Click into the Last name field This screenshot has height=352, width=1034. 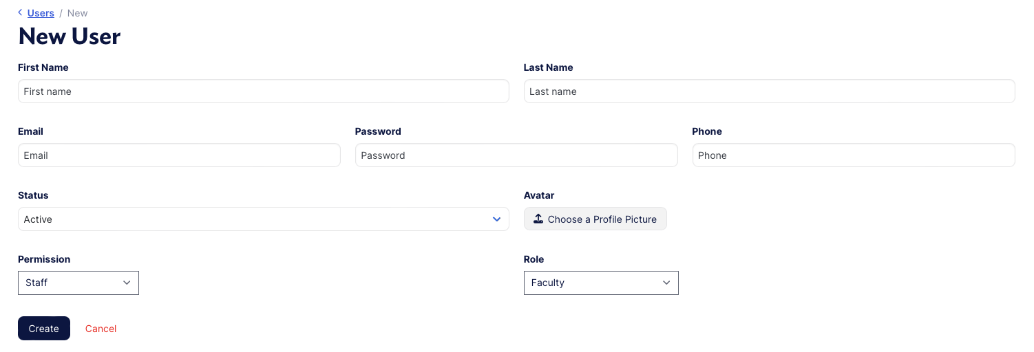pos(769,91)
